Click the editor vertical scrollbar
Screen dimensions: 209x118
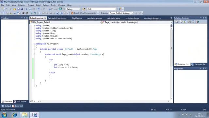point(171,48)
